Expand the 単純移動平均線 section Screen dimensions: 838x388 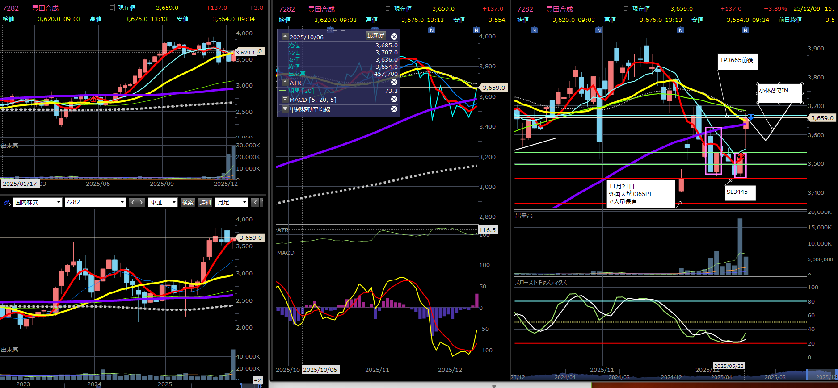pyautogui.click(x=285, y=109)
